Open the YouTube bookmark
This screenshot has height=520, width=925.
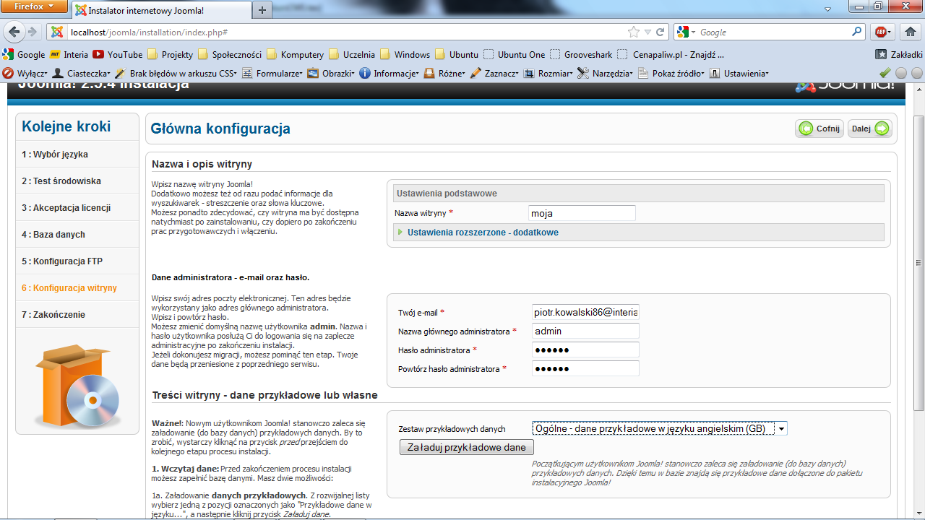click(117, 54)
